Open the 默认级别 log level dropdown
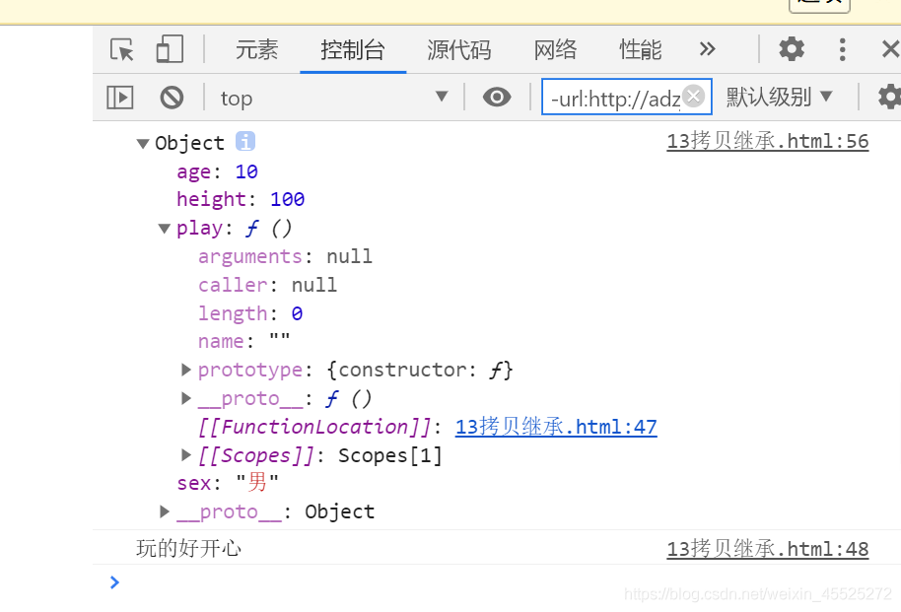The height and width of the screenshot is (612, 901). pyautogui.click(x=780, y=97)
